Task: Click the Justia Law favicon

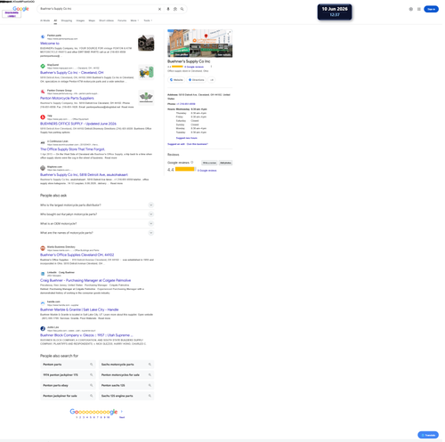Action: (x=43, y=328)
